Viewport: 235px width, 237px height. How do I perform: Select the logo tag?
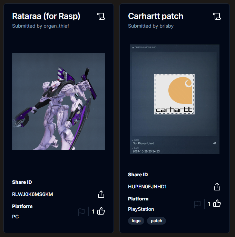pyautogui.click(x=136, y=221)
